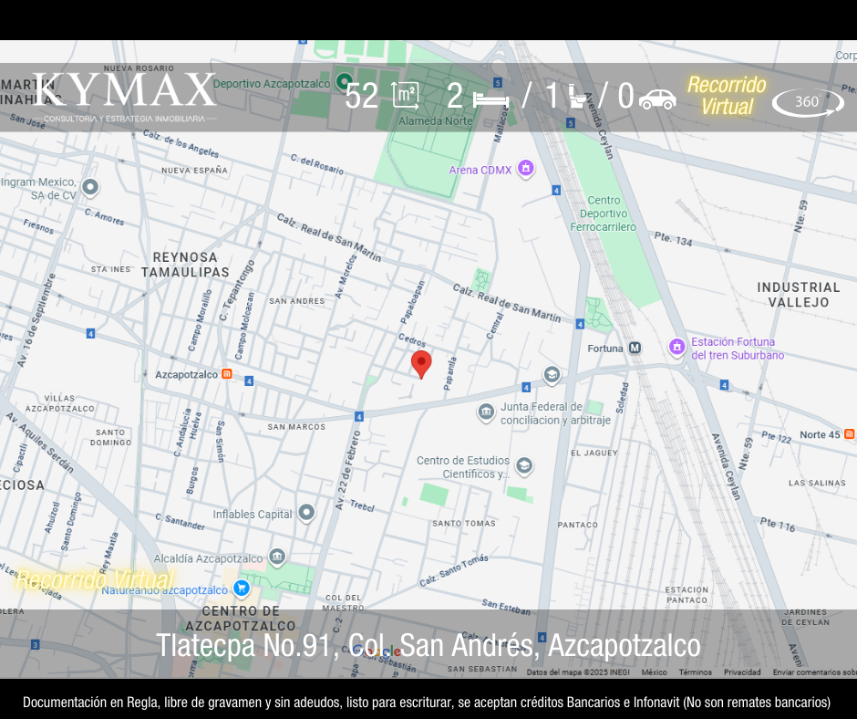857x719 pixels.
Task: Select the Deportivo Azcapotzalco green marker
Action: 345,82
